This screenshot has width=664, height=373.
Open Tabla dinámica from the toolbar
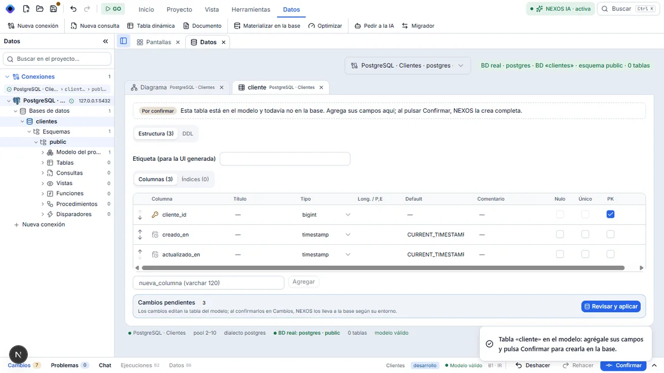pyautogui.click(x=151, y=26)
